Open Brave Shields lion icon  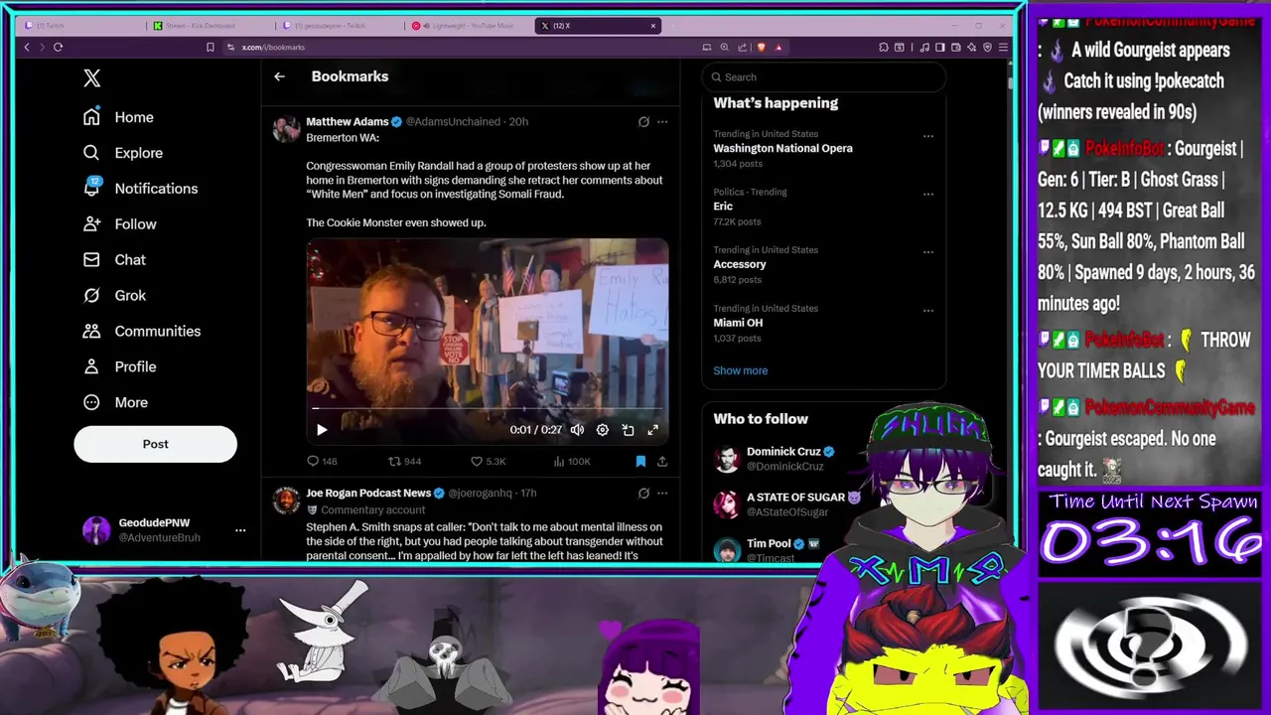click(762, 47)
